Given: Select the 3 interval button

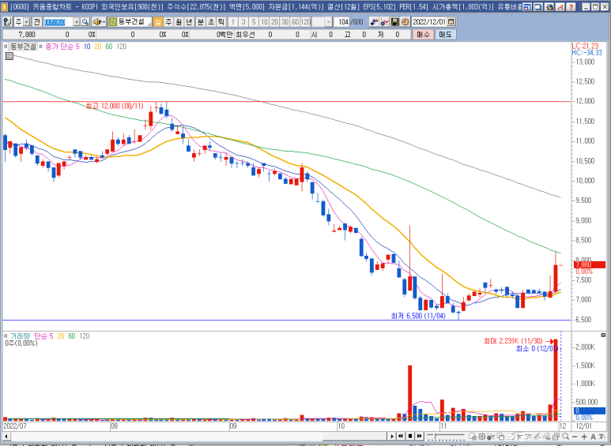Looking at the screenshot, I should pos(243,22).
